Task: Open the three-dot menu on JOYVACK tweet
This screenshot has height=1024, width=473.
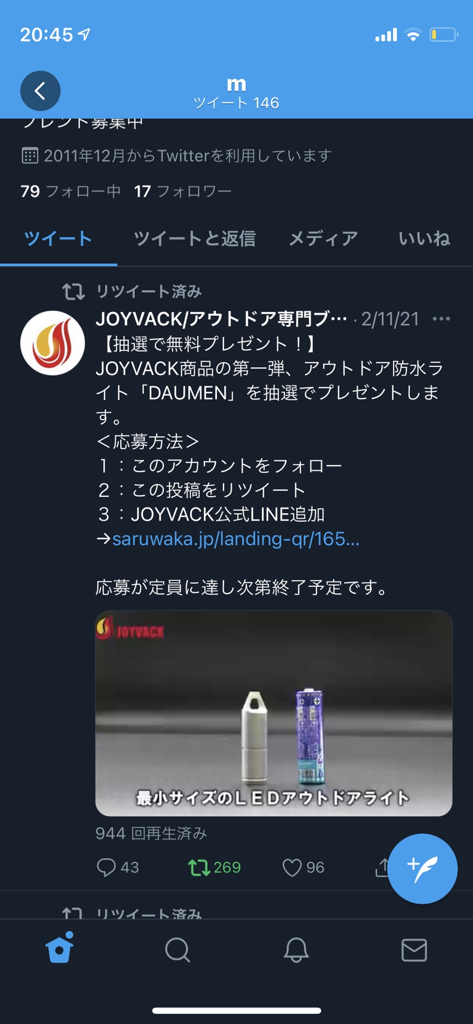Action: [x=441, y=319]
